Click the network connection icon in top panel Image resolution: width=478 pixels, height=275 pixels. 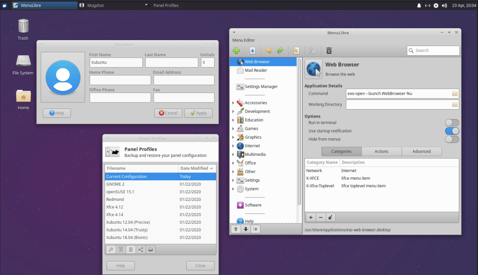(x=428, y=5)
